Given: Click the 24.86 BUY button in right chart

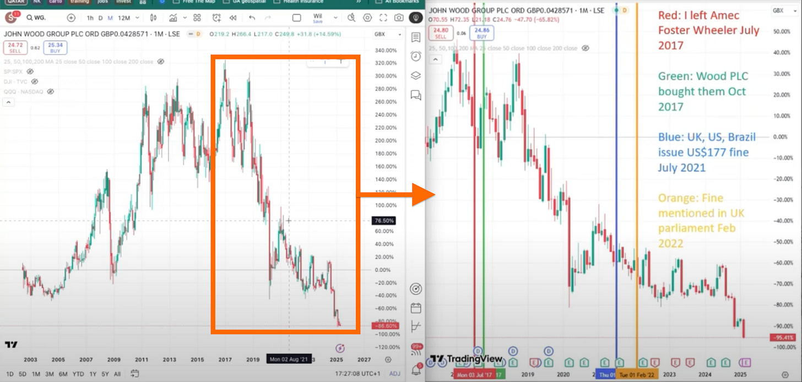Looking at the screenshot, I should click(481, 34).
